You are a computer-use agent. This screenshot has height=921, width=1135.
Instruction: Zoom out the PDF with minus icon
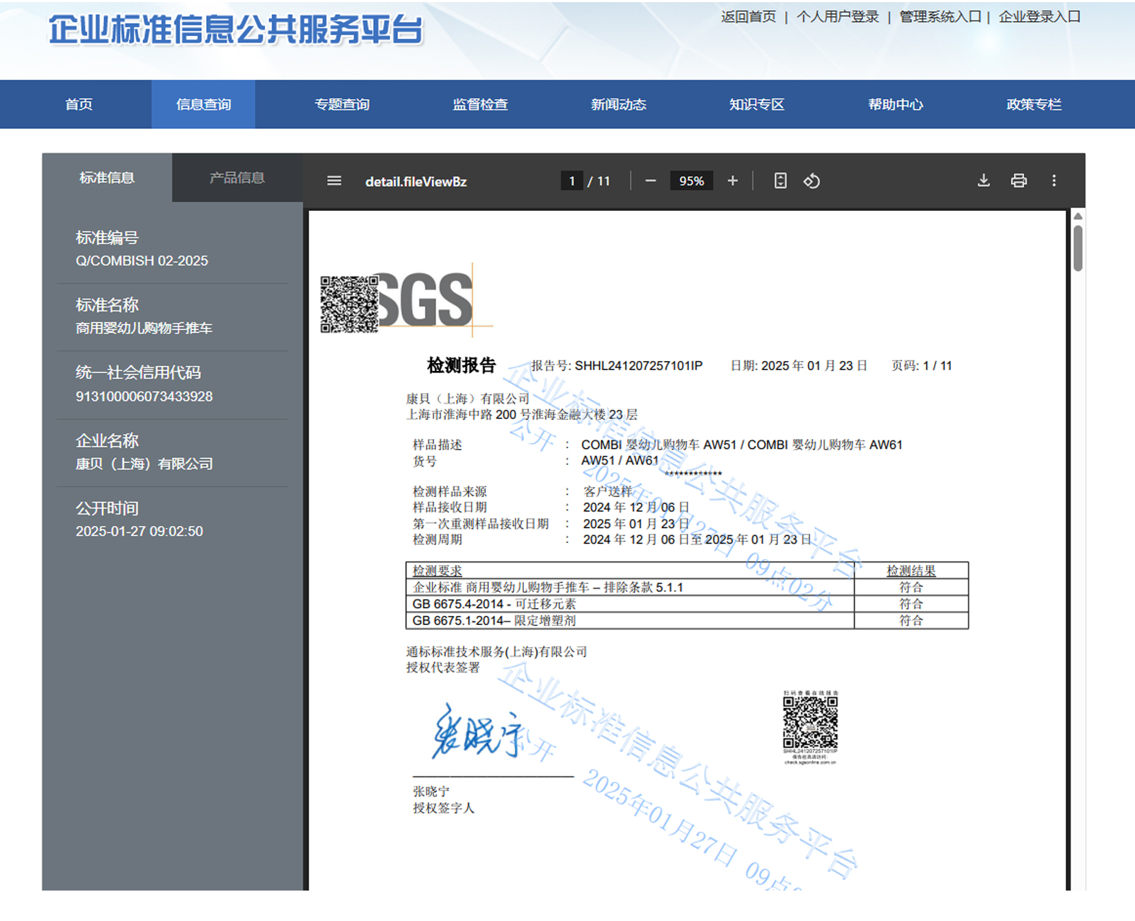tap(650, 181)
